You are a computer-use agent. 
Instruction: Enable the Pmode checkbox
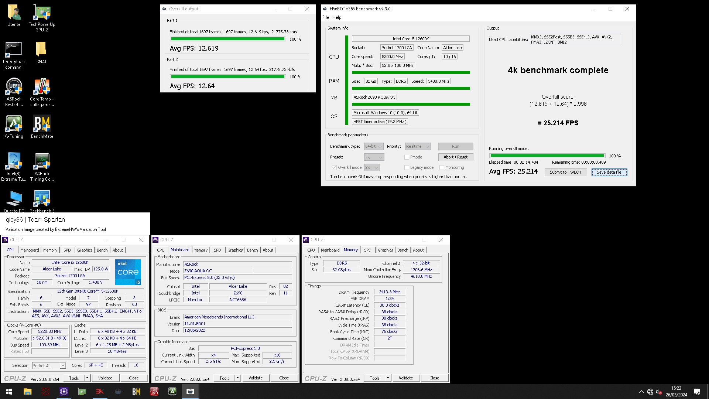pos(407,157)
